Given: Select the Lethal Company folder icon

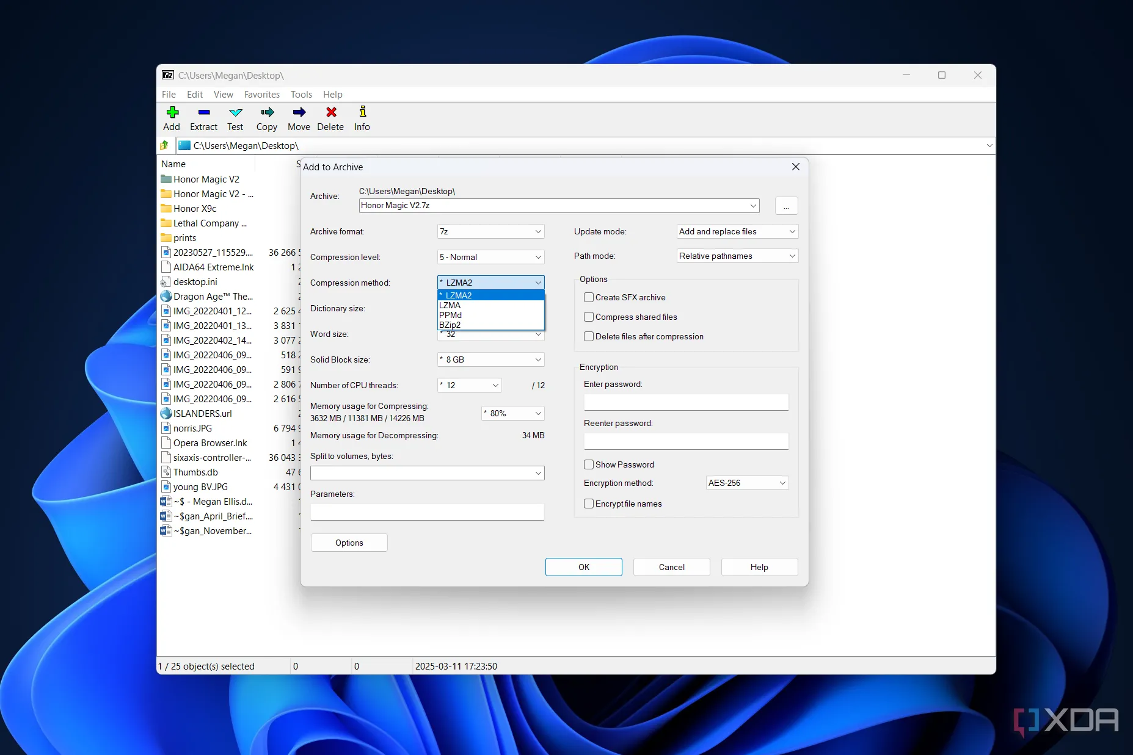Looking at the screenshot, I should 166,223.
